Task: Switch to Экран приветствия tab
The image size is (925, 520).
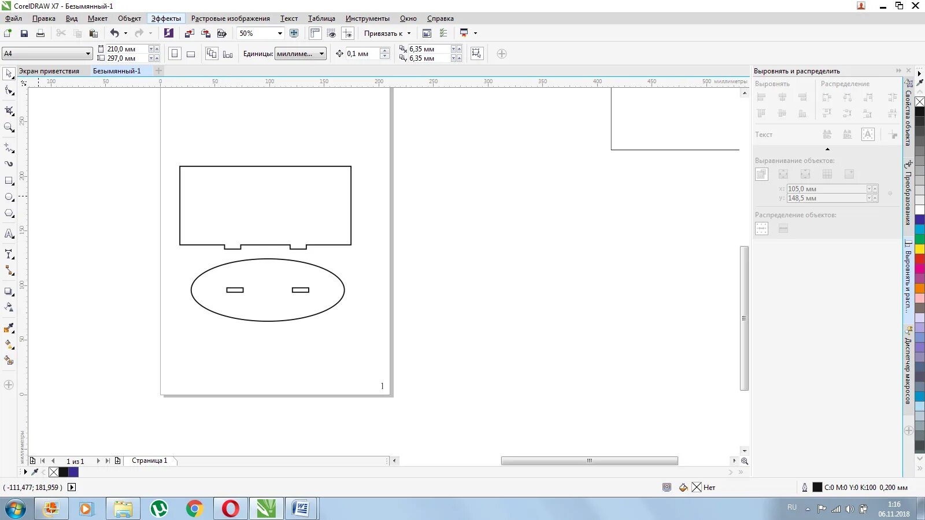Action: click(49, 71)
